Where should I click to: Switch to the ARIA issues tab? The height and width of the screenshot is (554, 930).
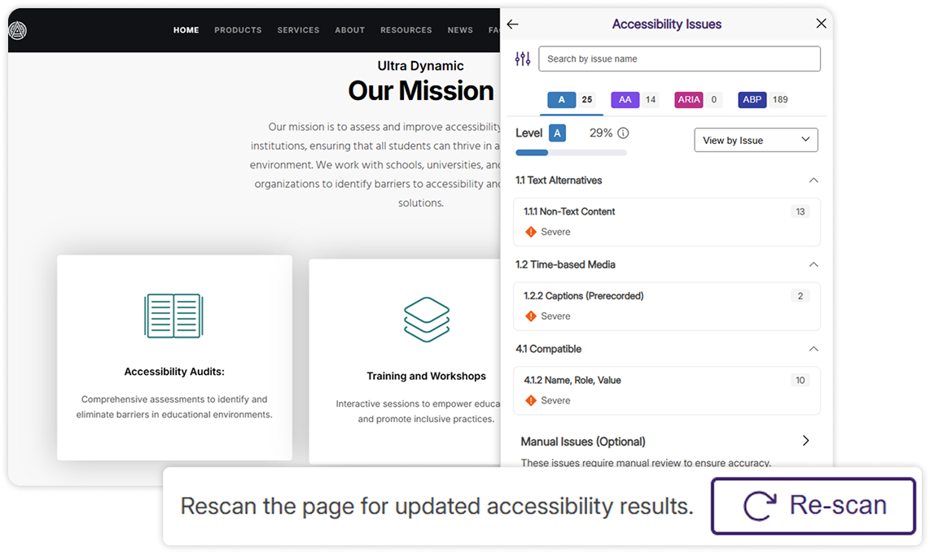click(689, 100)
